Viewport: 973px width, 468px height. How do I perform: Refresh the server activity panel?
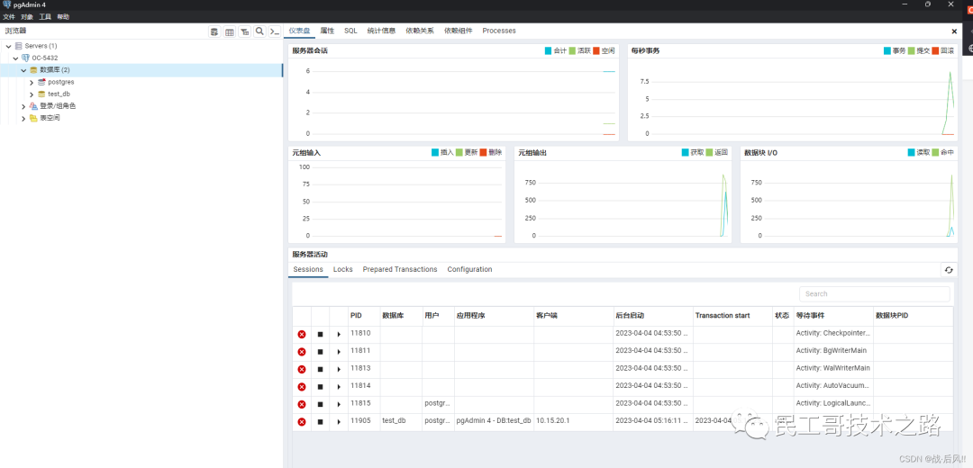tap(948, 270)
